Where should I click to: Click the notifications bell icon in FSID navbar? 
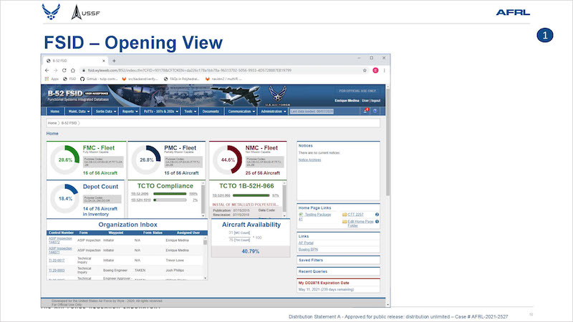365,111
